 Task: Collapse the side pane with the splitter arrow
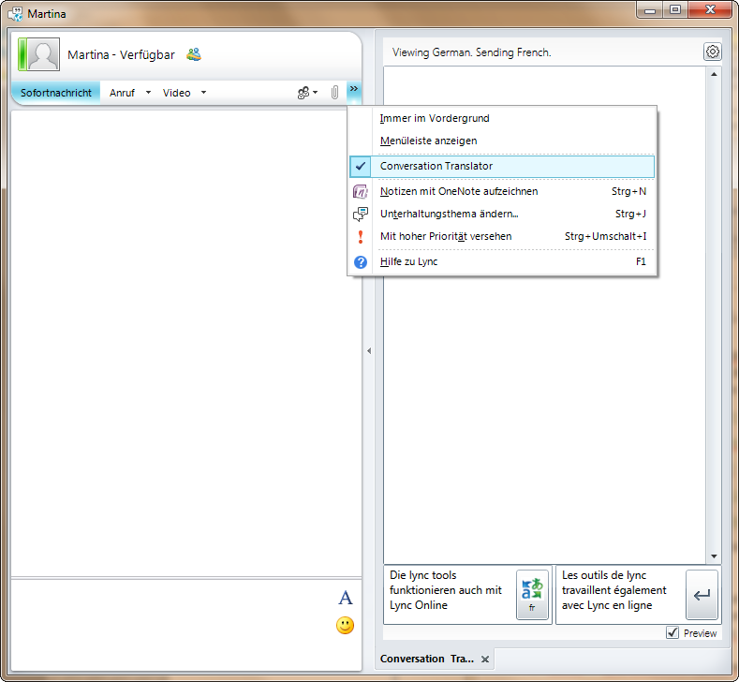pyautogui.click(x=368, y=351)
